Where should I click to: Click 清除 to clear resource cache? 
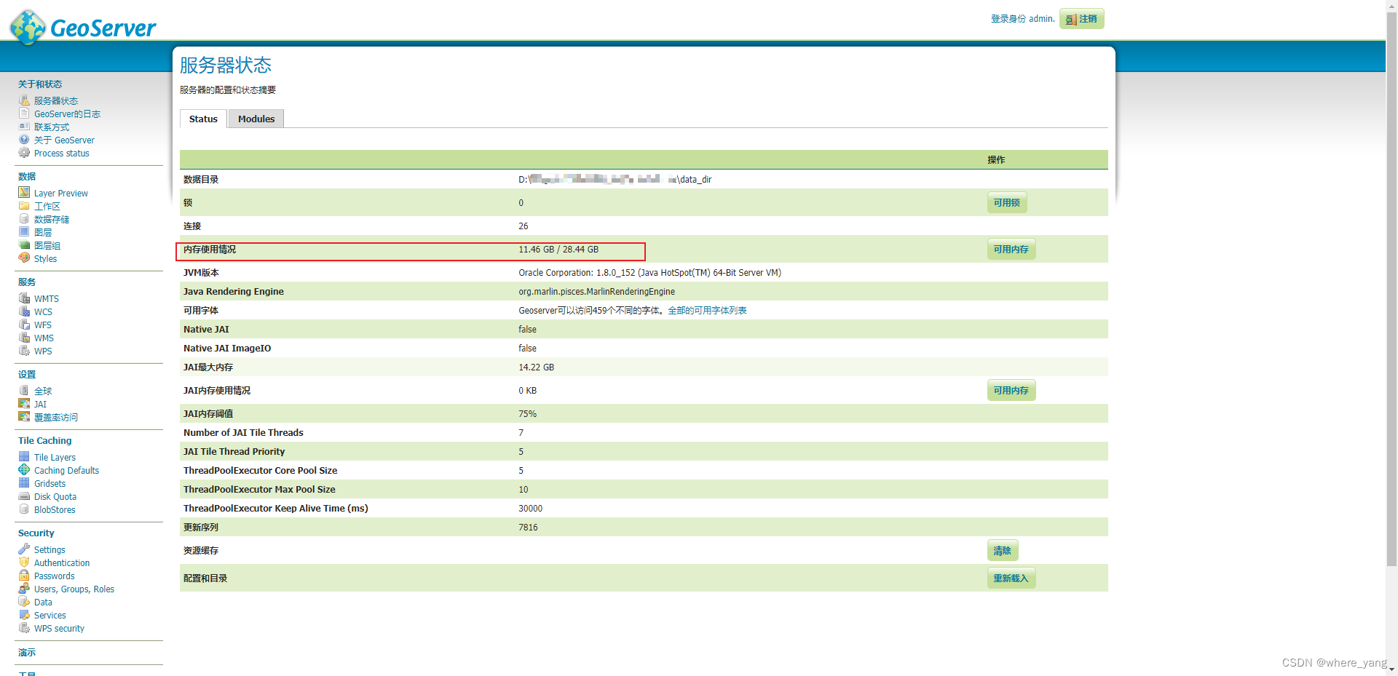pyautogui.click(x=1002, y=551)
